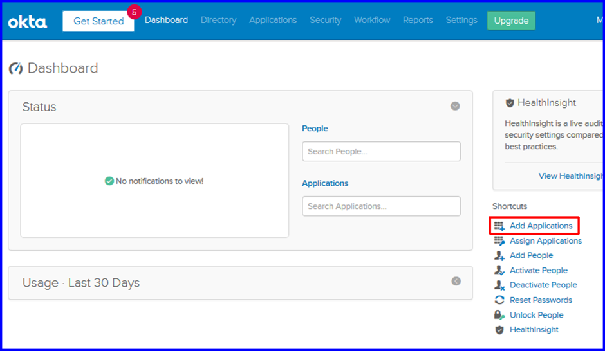
Task: Click the HealthInsight panel title text
Action: (x=546, y=103)
